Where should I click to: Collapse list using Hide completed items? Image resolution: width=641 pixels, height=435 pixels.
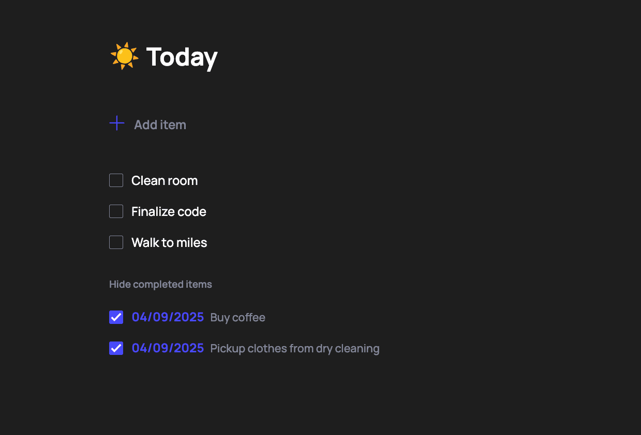[160, 284]
